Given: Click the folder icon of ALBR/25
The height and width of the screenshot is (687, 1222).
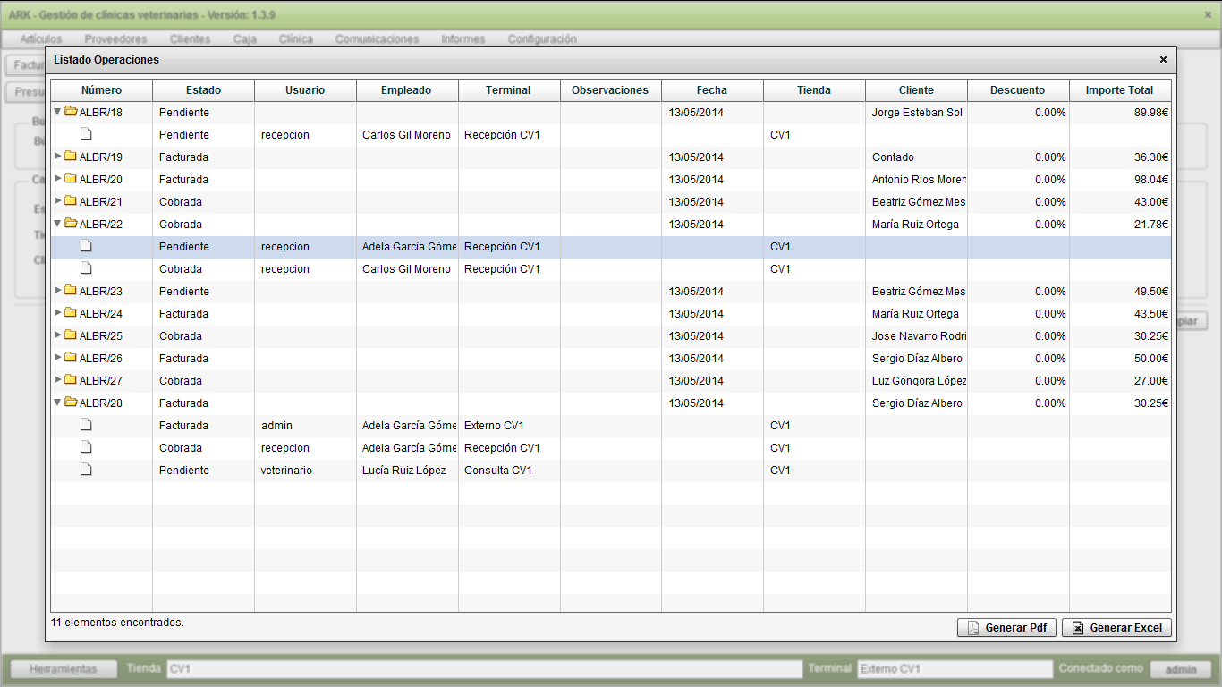Looking at the screenshot, I should (x=70, y=335).
